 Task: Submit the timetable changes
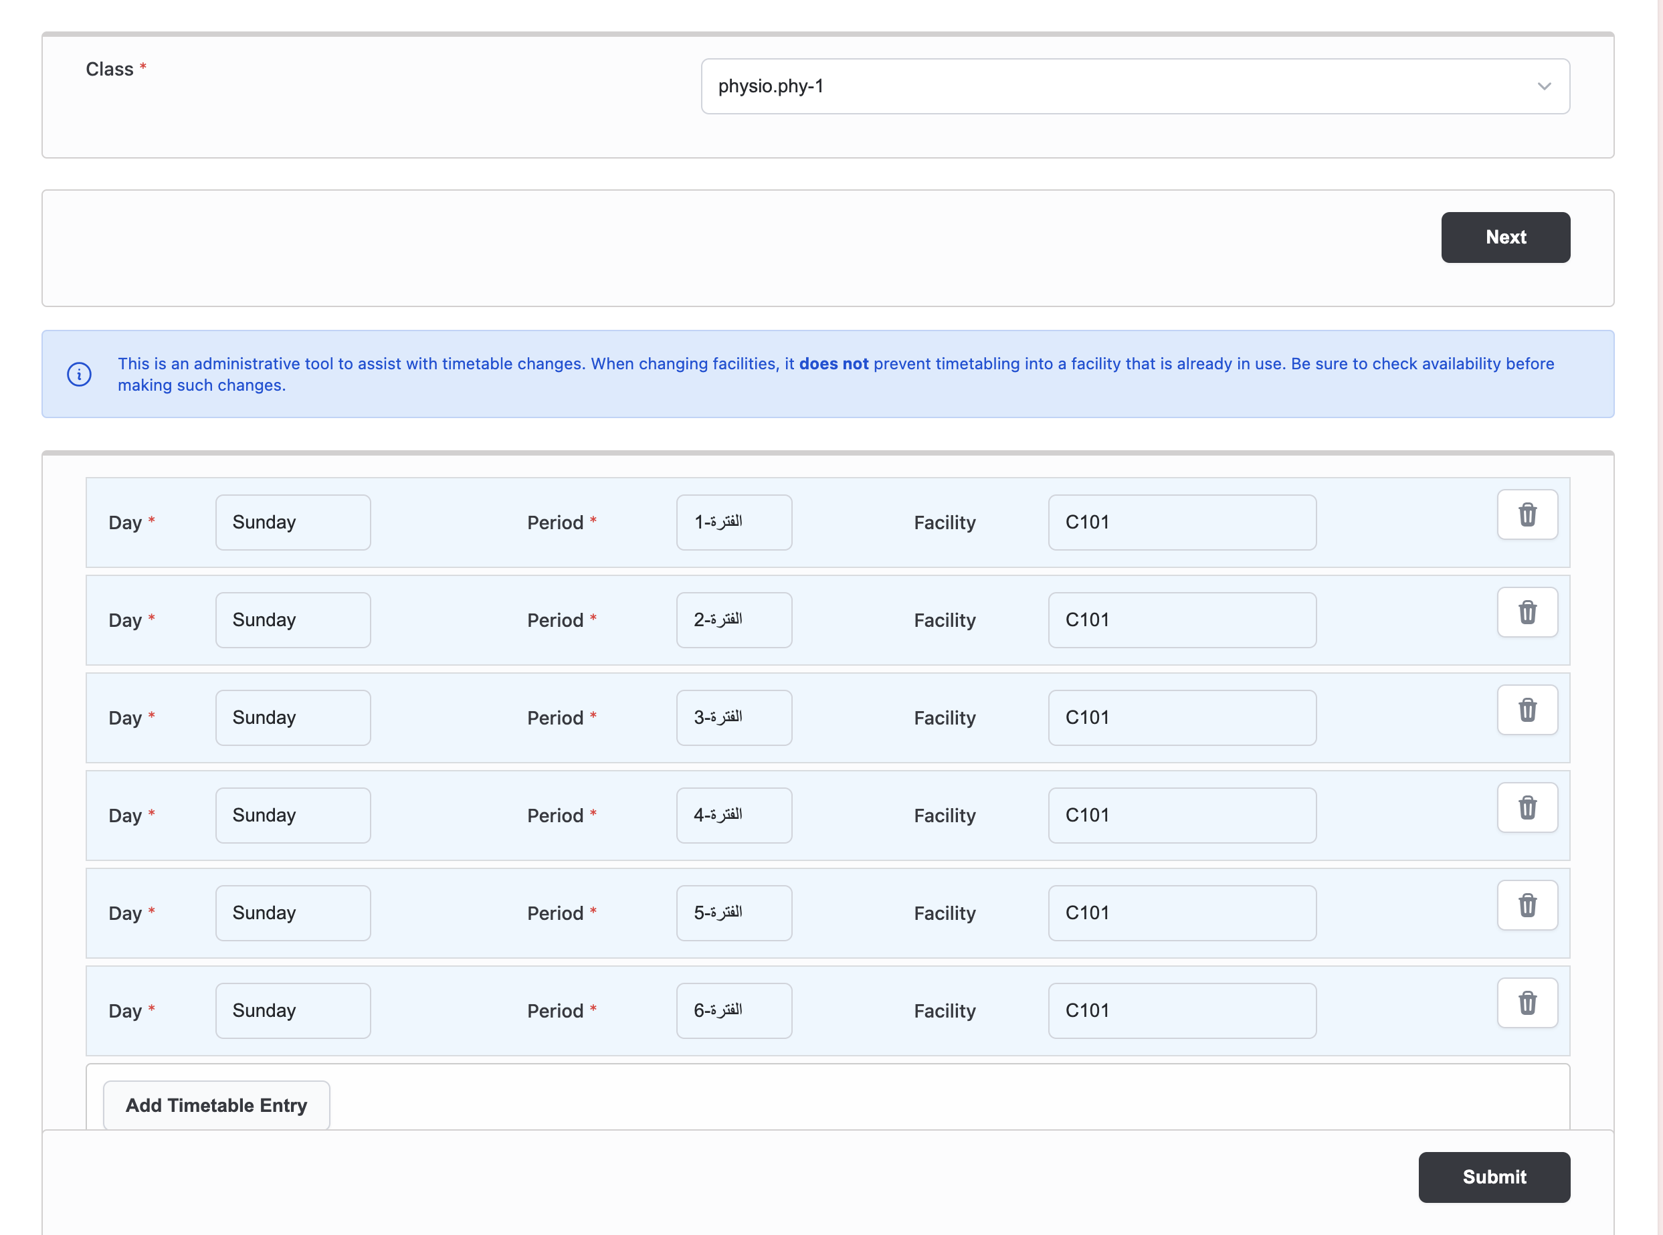click(1494, 1177)
